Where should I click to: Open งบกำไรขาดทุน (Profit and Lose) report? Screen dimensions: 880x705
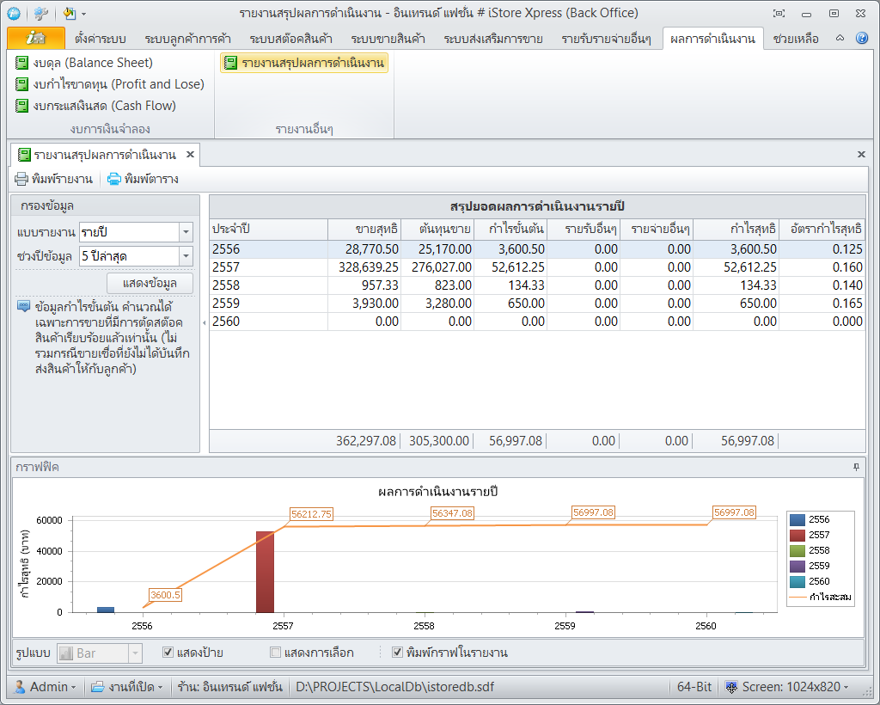pos(110,84)
